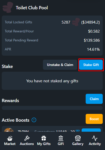Click the toilet icon beside pool title
This screenshot has height=150, width=105.
click(8, 8)
